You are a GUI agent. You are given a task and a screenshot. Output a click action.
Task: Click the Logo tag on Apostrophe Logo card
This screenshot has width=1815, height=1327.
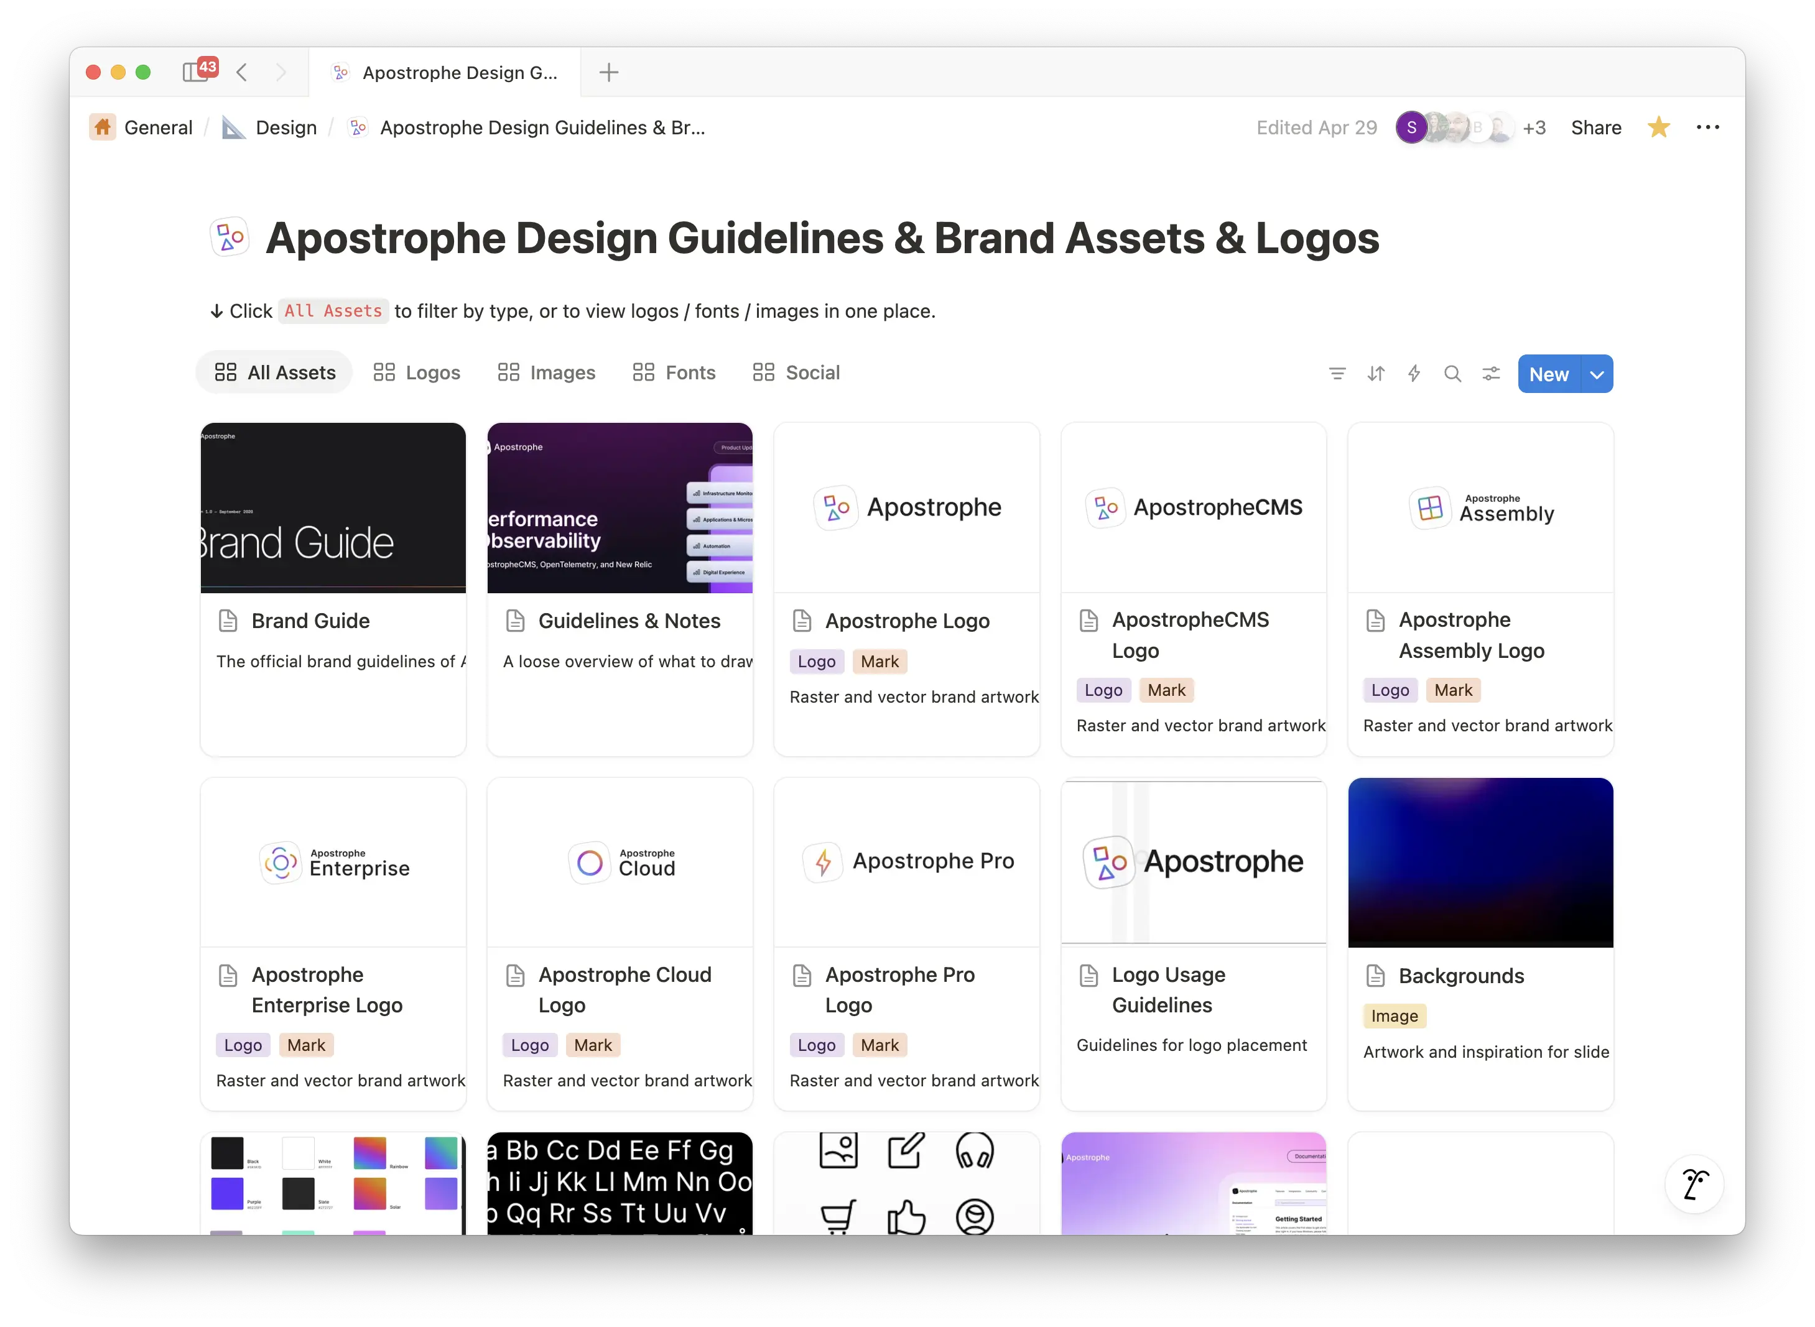click(816, 661)
